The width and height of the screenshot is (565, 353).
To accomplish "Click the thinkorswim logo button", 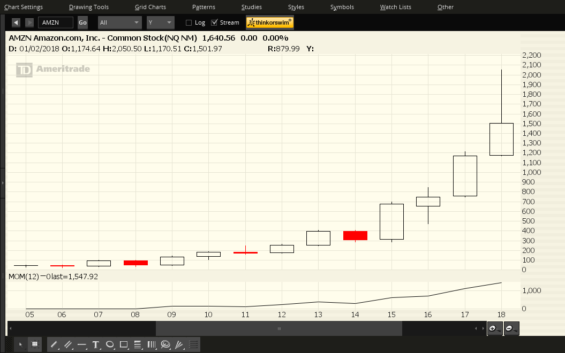I will pyautogui.click(x=270, y=22).
